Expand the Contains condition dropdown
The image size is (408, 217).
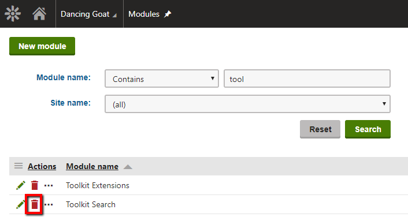tap(162, 78)
